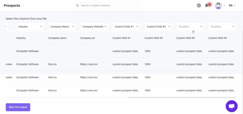
Task: Open the Company Website column dropdown
Action: (x=94, y=27)
